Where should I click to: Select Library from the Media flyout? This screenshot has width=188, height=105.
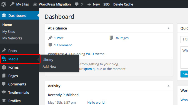(48, 60)
